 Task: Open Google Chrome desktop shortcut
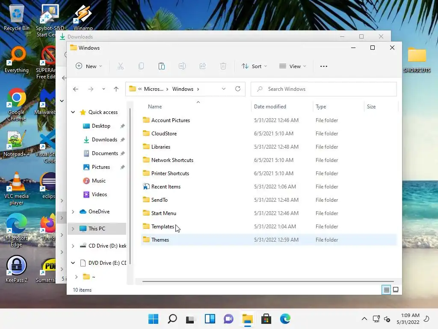click(17, 105)
